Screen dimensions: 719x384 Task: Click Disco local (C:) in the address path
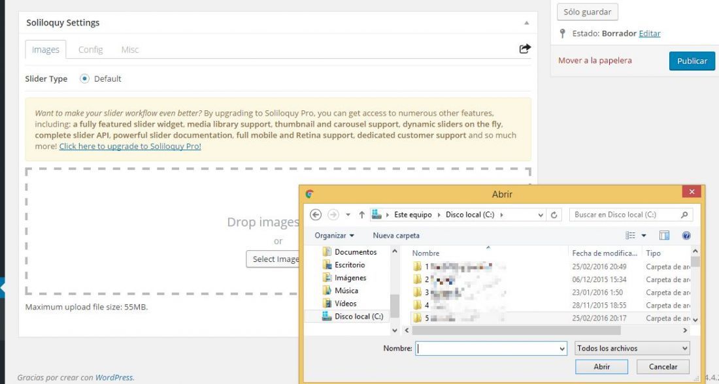(x=470, y=214)
